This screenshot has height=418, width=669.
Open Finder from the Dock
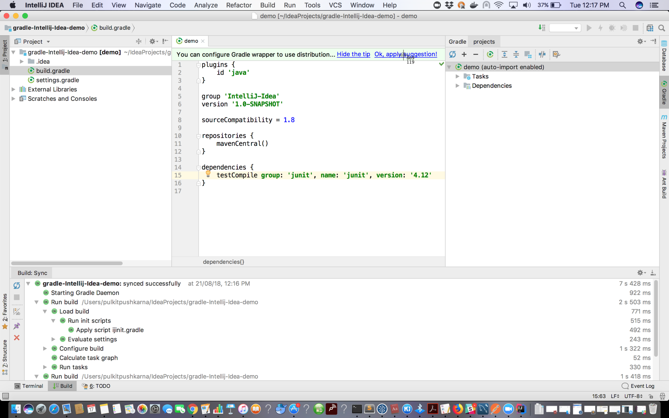coord(16,409)
